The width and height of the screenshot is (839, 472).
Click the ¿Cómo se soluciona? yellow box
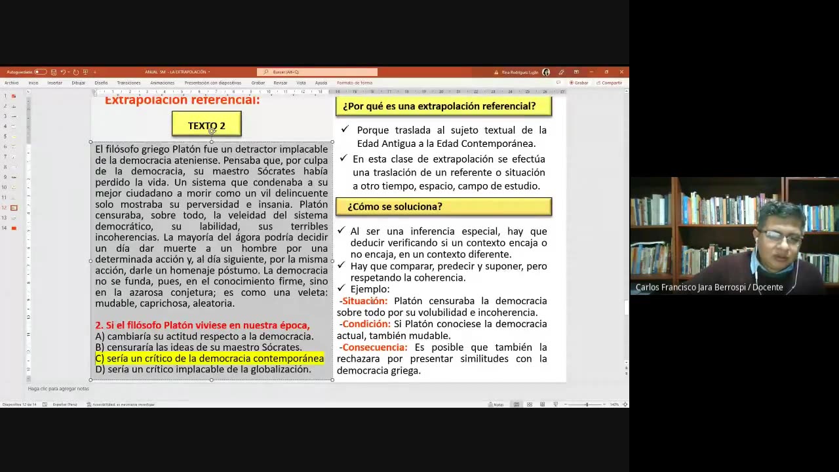point(444,206)
